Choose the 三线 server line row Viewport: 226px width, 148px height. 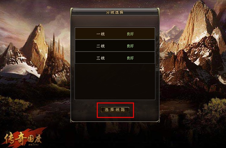click(115, 58)
